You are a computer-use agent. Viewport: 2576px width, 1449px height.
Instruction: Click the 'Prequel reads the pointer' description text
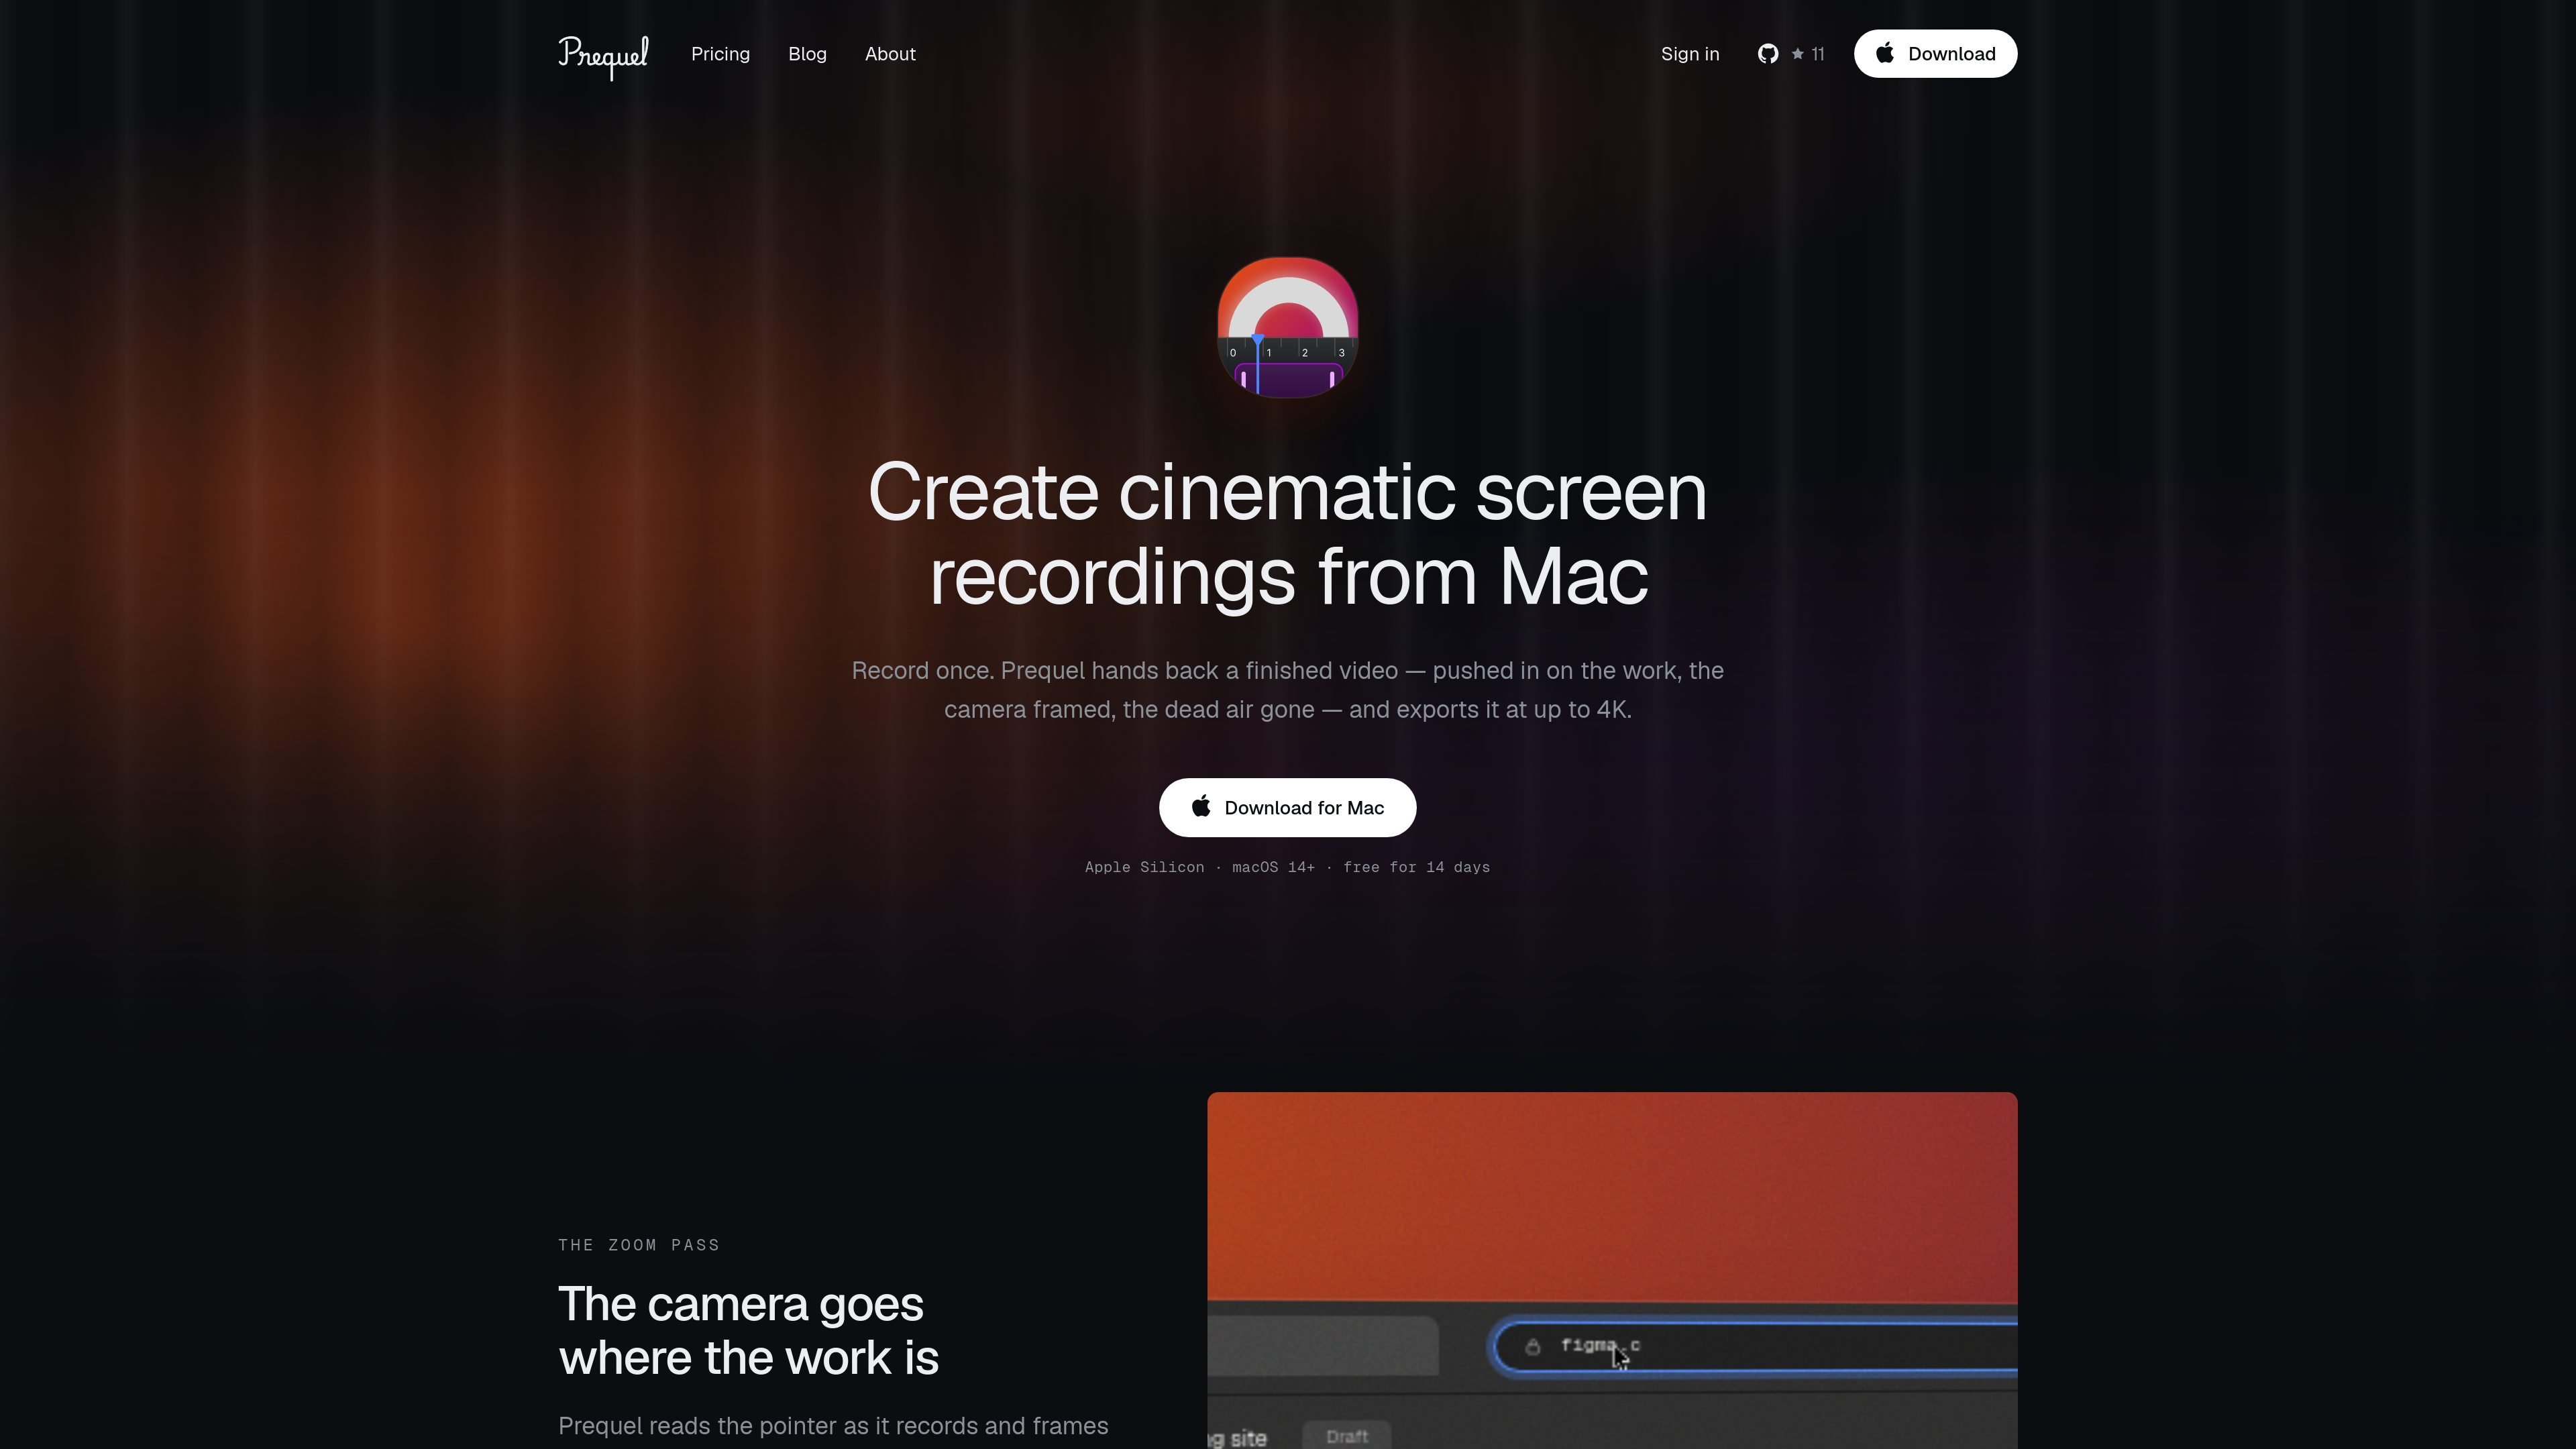pyautogui.click(x=833, y=1426)
